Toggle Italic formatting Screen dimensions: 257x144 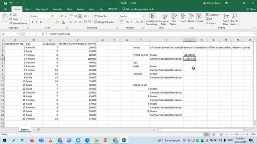(x=37, y=22)
